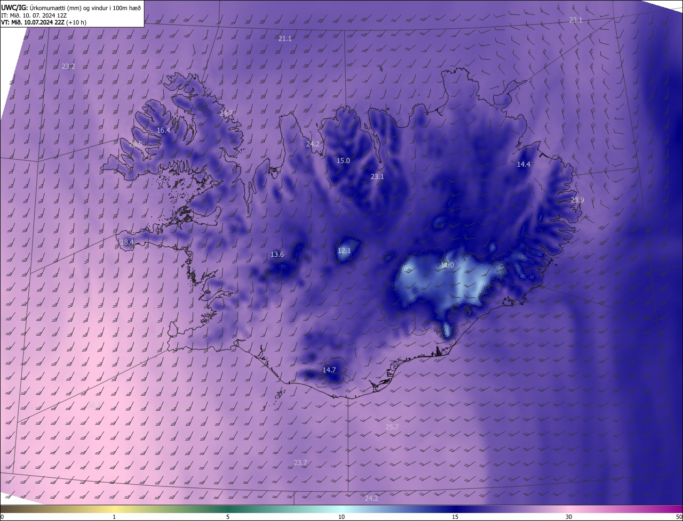Select the 18.4 value label
Screen dimensions: 683x521
click(x=127, y=242)
